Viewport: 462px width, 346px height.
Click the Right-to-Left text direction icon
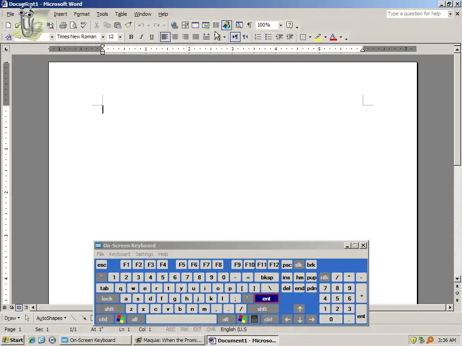[x=245, y=37]
